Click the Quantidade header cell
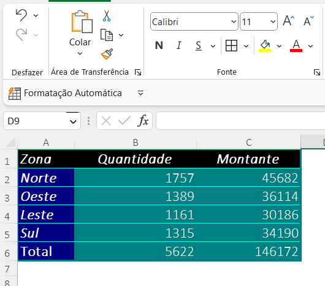Viewport: 325px width, 286px height. pyautogui.click(x=136, y=159)
